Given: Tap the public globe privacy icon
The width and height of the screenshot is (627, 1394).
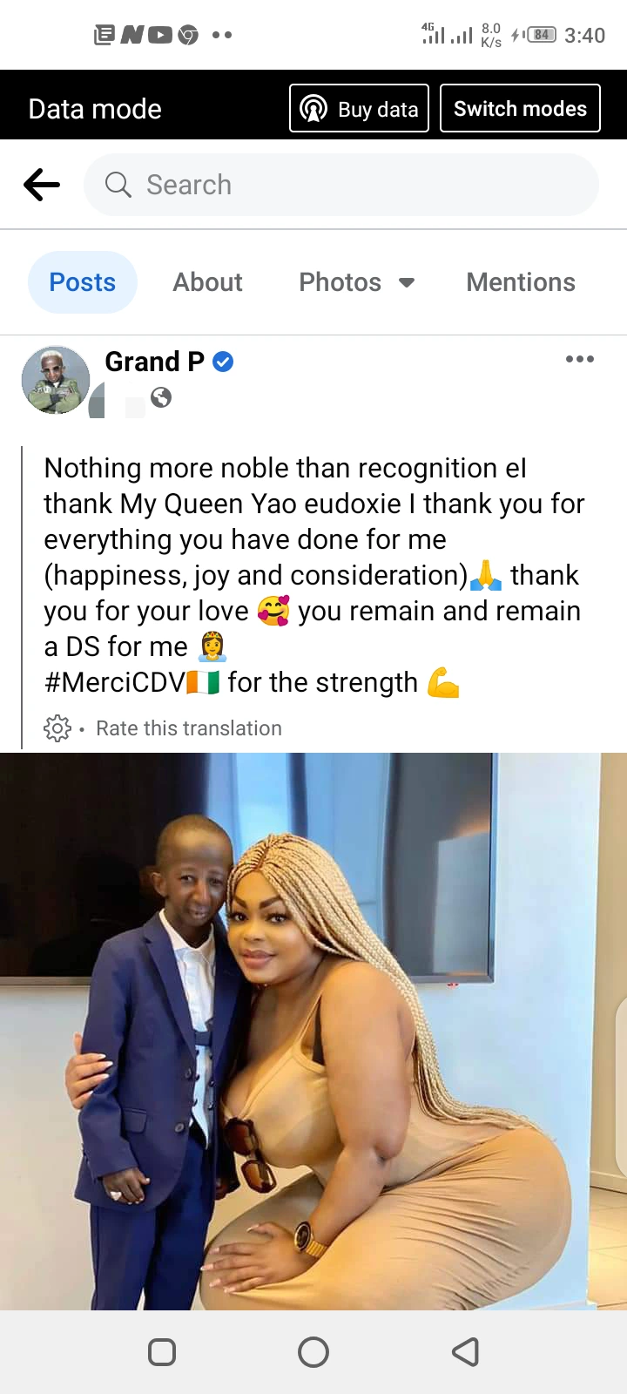Looking at the screenshot, I should [x=161, y=397].
